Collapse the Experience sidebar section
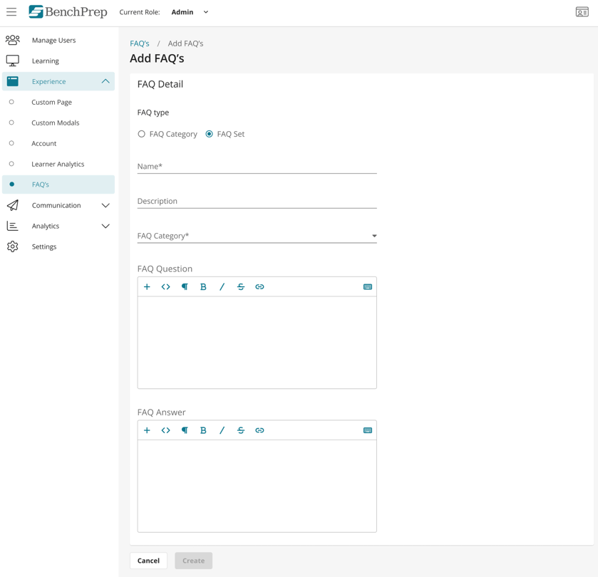 105,81
